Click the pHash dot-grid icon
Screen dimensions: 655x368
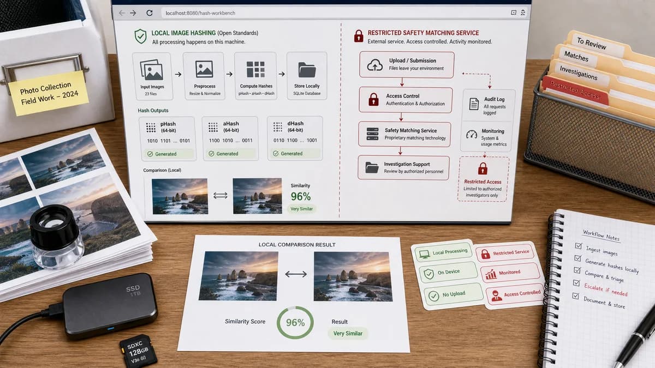(x=151, y=128)
